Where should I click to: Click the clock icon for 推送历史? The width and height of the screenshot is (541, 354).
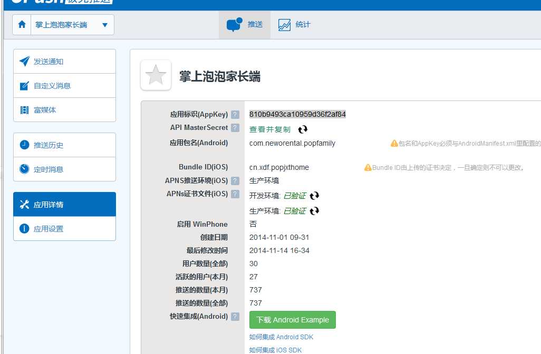point(24,145)
